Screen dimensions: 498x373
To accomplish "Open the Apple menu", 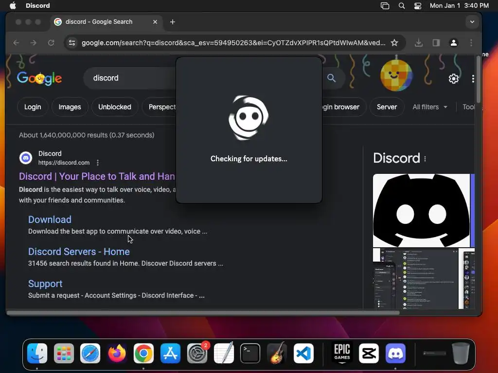I will click(x=13, y=5).
